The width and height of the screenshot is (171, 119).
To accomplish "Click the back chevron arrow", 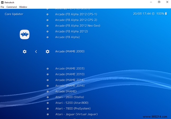I will pyautogui.click(x=36, y=52).
